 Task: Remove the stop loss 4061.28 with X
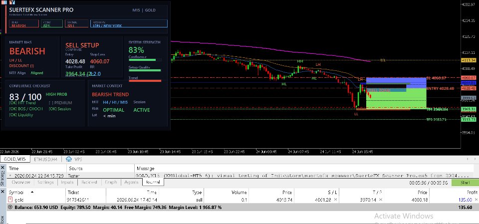[x=335, y=200]
